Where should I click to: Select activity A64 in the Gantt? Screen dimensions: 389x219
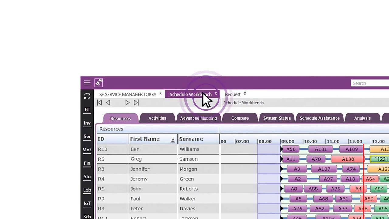(370, 179)
